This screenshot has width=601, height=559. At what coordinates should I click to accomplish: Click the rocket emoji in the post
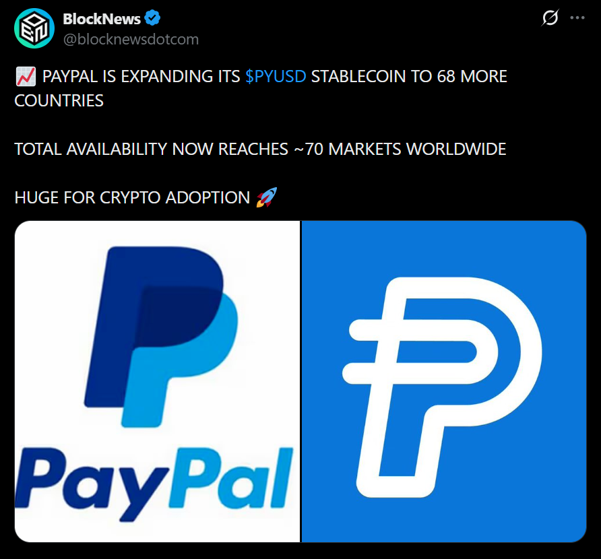(x=266, y=197)
